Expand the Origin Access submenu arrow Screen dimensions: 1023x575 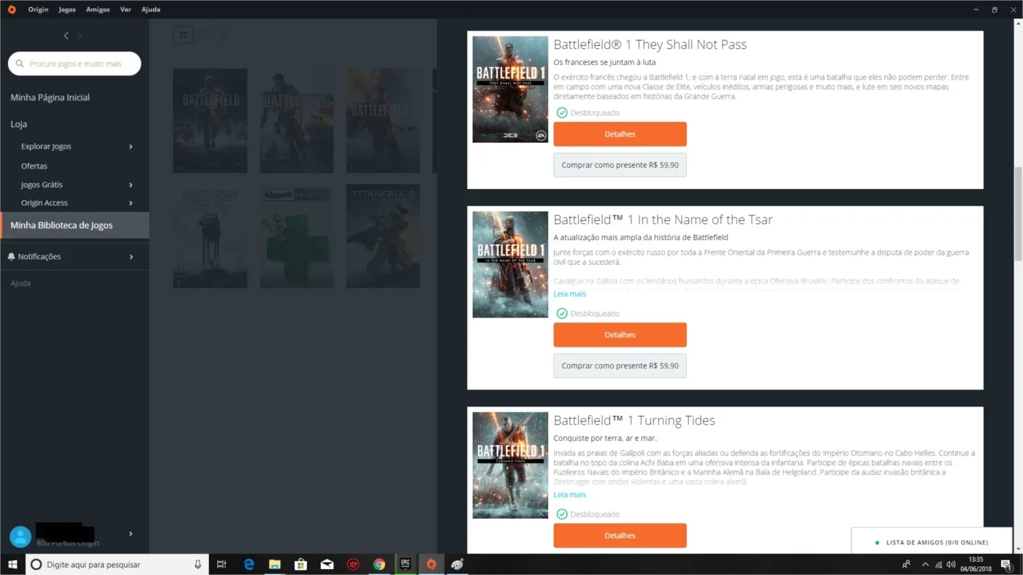point(131,203)
